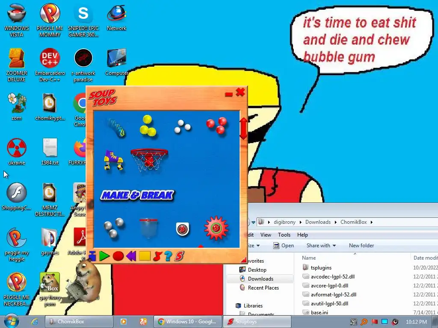Select the Network desktop icon
The width and height of the screenshot is (438, 328).
point(116,17)
